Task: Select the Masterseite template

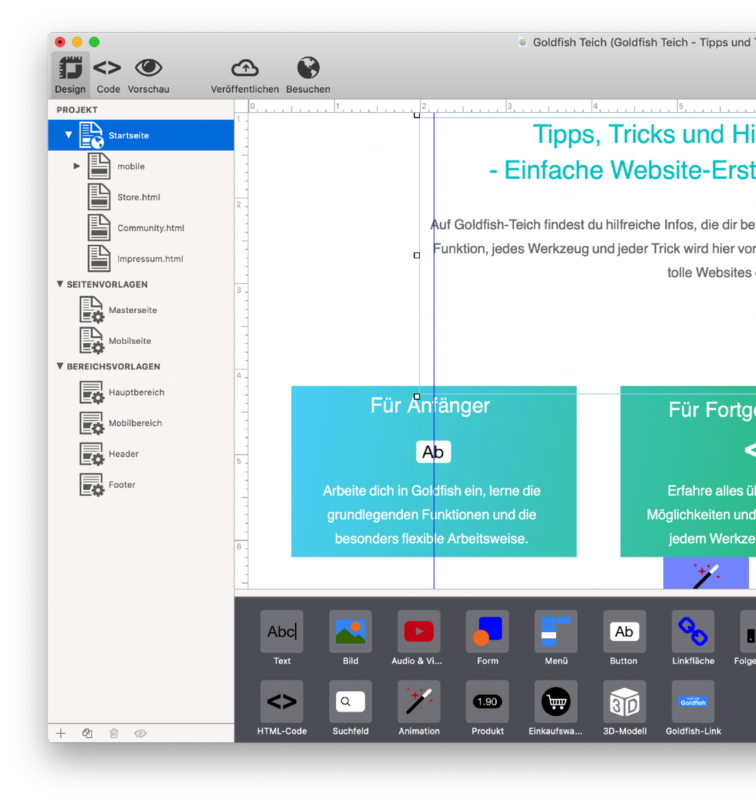Action: click(141, 310)
